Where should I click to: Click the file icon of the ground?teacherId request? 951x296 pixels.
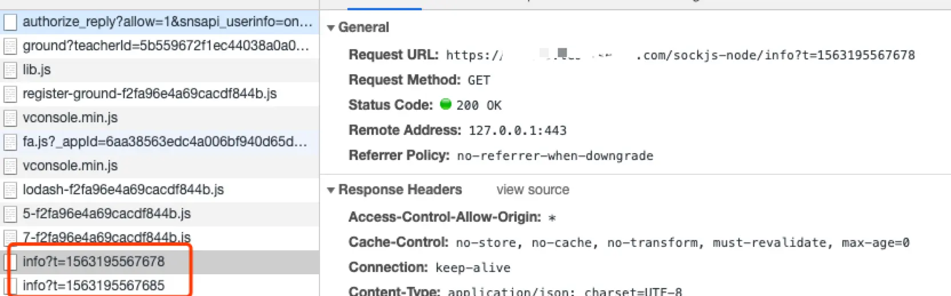[10, 46]
